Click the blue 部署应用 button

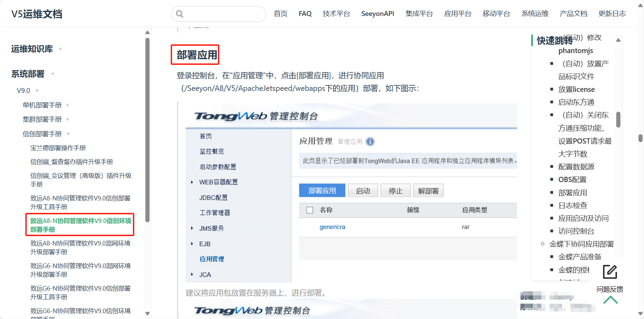click(x=322, y=190)
